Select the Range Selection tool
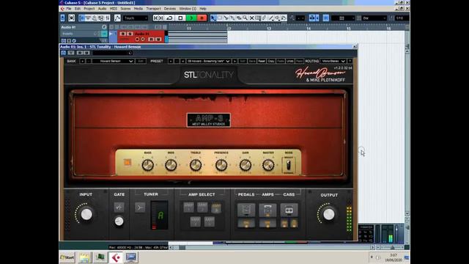 [220, 18]
